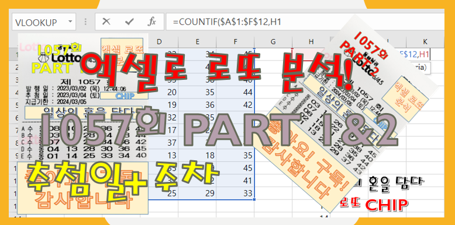
Task: Select cell F9 containing 35
Action: 235,155
